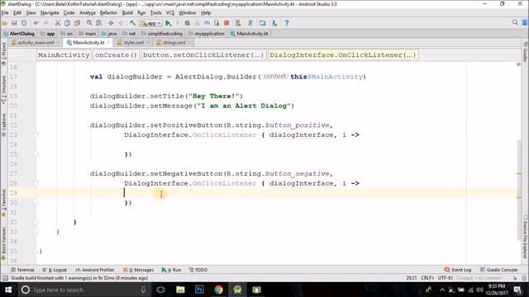
Task: Click the button.setOnClickListener code breadcrumb
Action: (x=203, y=55)
